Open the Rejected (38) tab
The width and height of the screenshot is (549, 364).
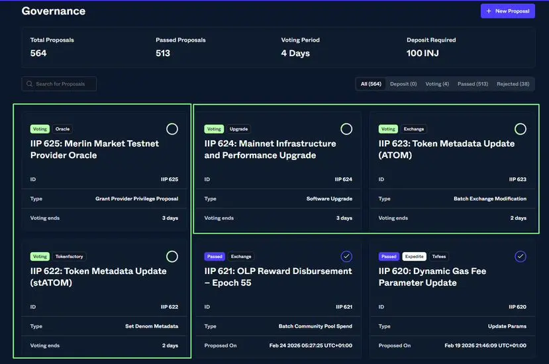[513, 84]
